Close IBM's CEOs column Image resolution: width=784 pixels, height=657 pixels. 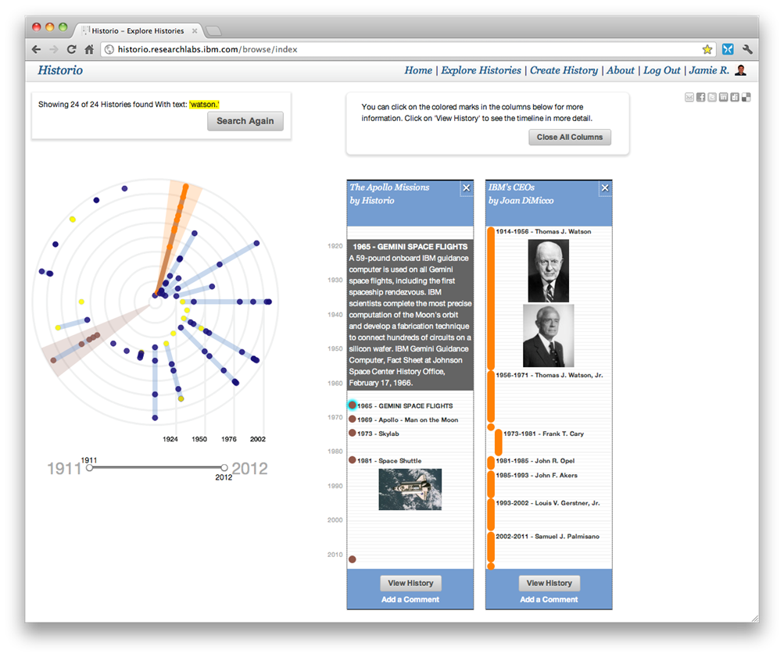605,187
